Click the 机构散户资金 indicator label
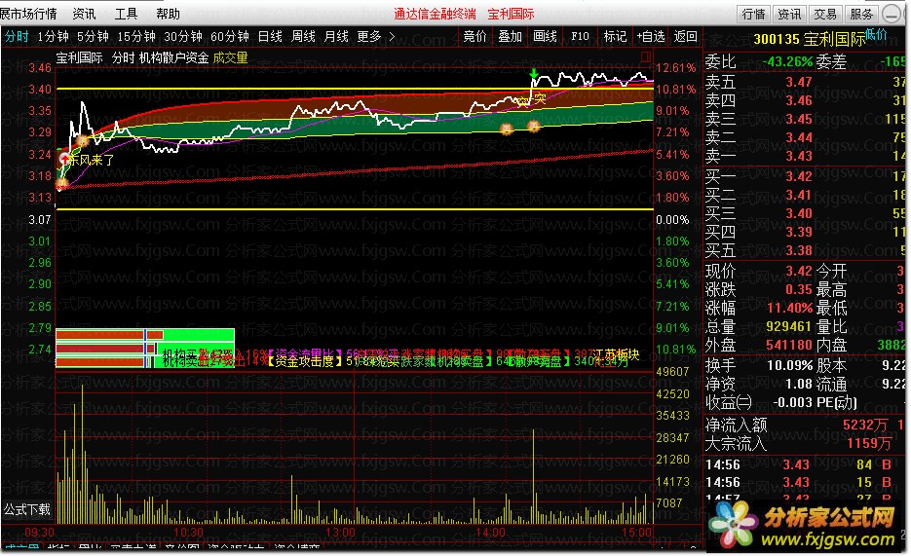Viewport: 911px width, 556px height. pos(173,57)
